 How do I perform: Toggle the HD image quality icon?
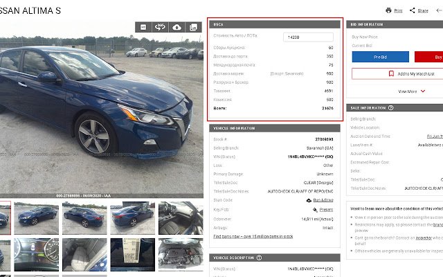143,27
